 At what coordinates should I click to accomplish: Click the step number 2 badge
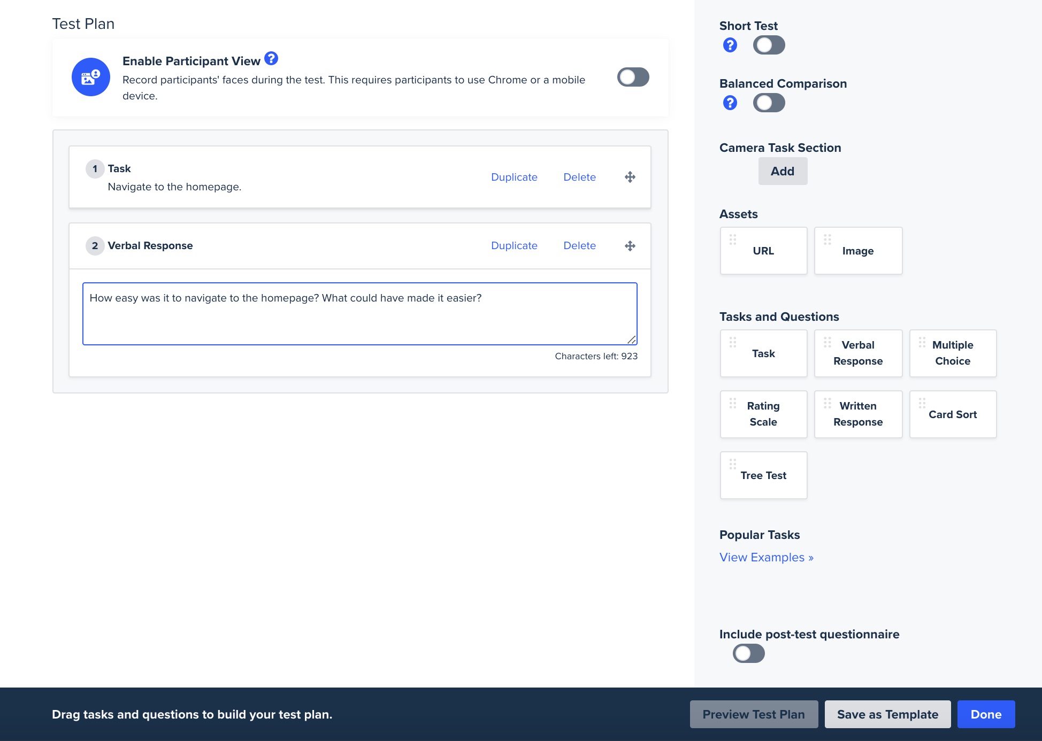pos(95,246)
